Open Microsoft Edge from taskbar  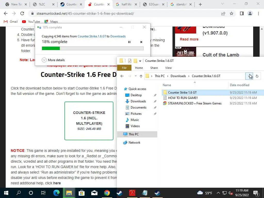click(x=56, y=193)
